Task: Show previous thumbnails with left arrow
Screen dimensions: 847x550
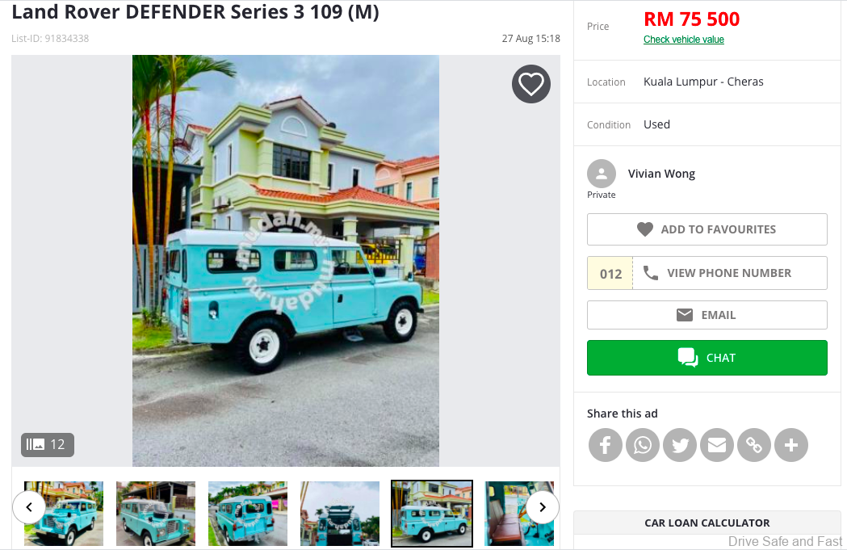Action: point(29,507)
